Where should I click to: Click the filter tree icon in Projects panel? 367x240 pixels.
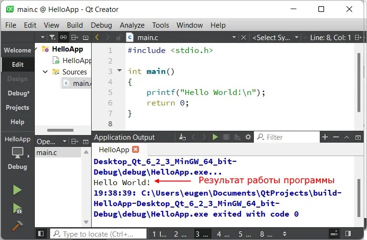[x=52, y=37]
